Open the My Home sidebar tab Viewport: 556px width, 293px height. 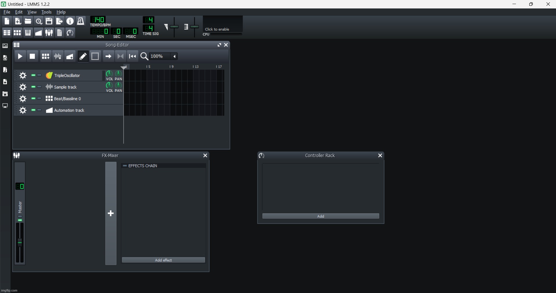(x=5, y=94)
